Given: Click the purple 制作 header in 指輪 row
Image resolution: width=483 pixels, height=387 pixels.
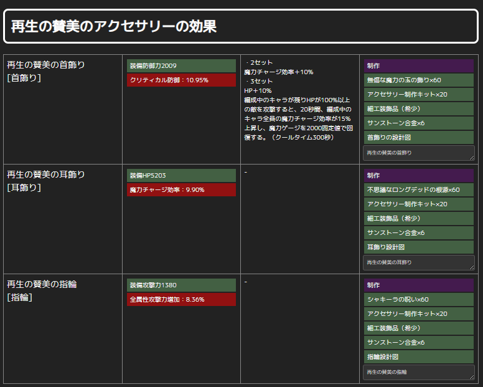Looking at the screenshot, I should [x=419, y=285].
